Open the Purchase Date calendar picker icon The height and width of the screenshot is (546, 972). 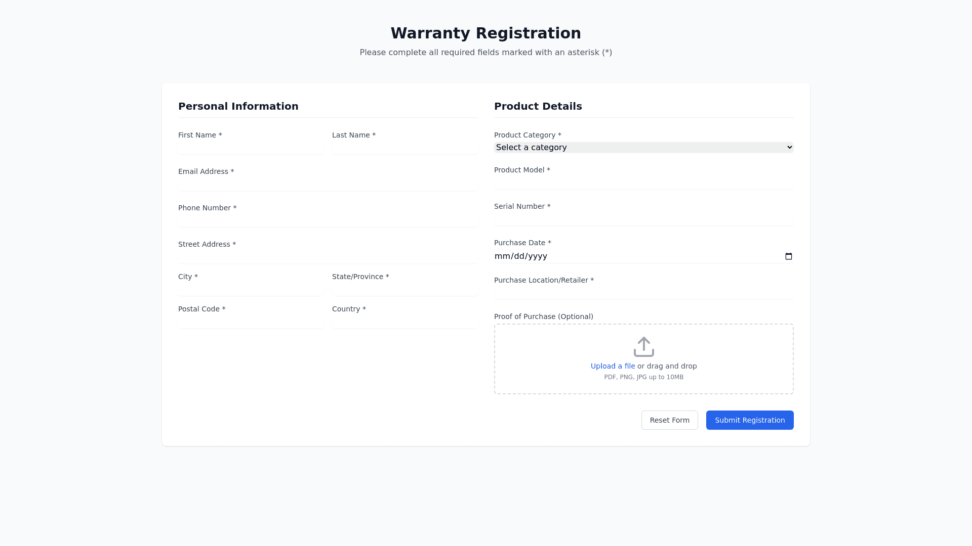[x=788, y=256]
